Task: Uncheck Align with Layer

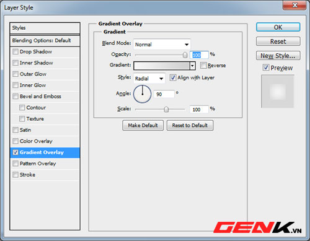Action: click(173, 77)
